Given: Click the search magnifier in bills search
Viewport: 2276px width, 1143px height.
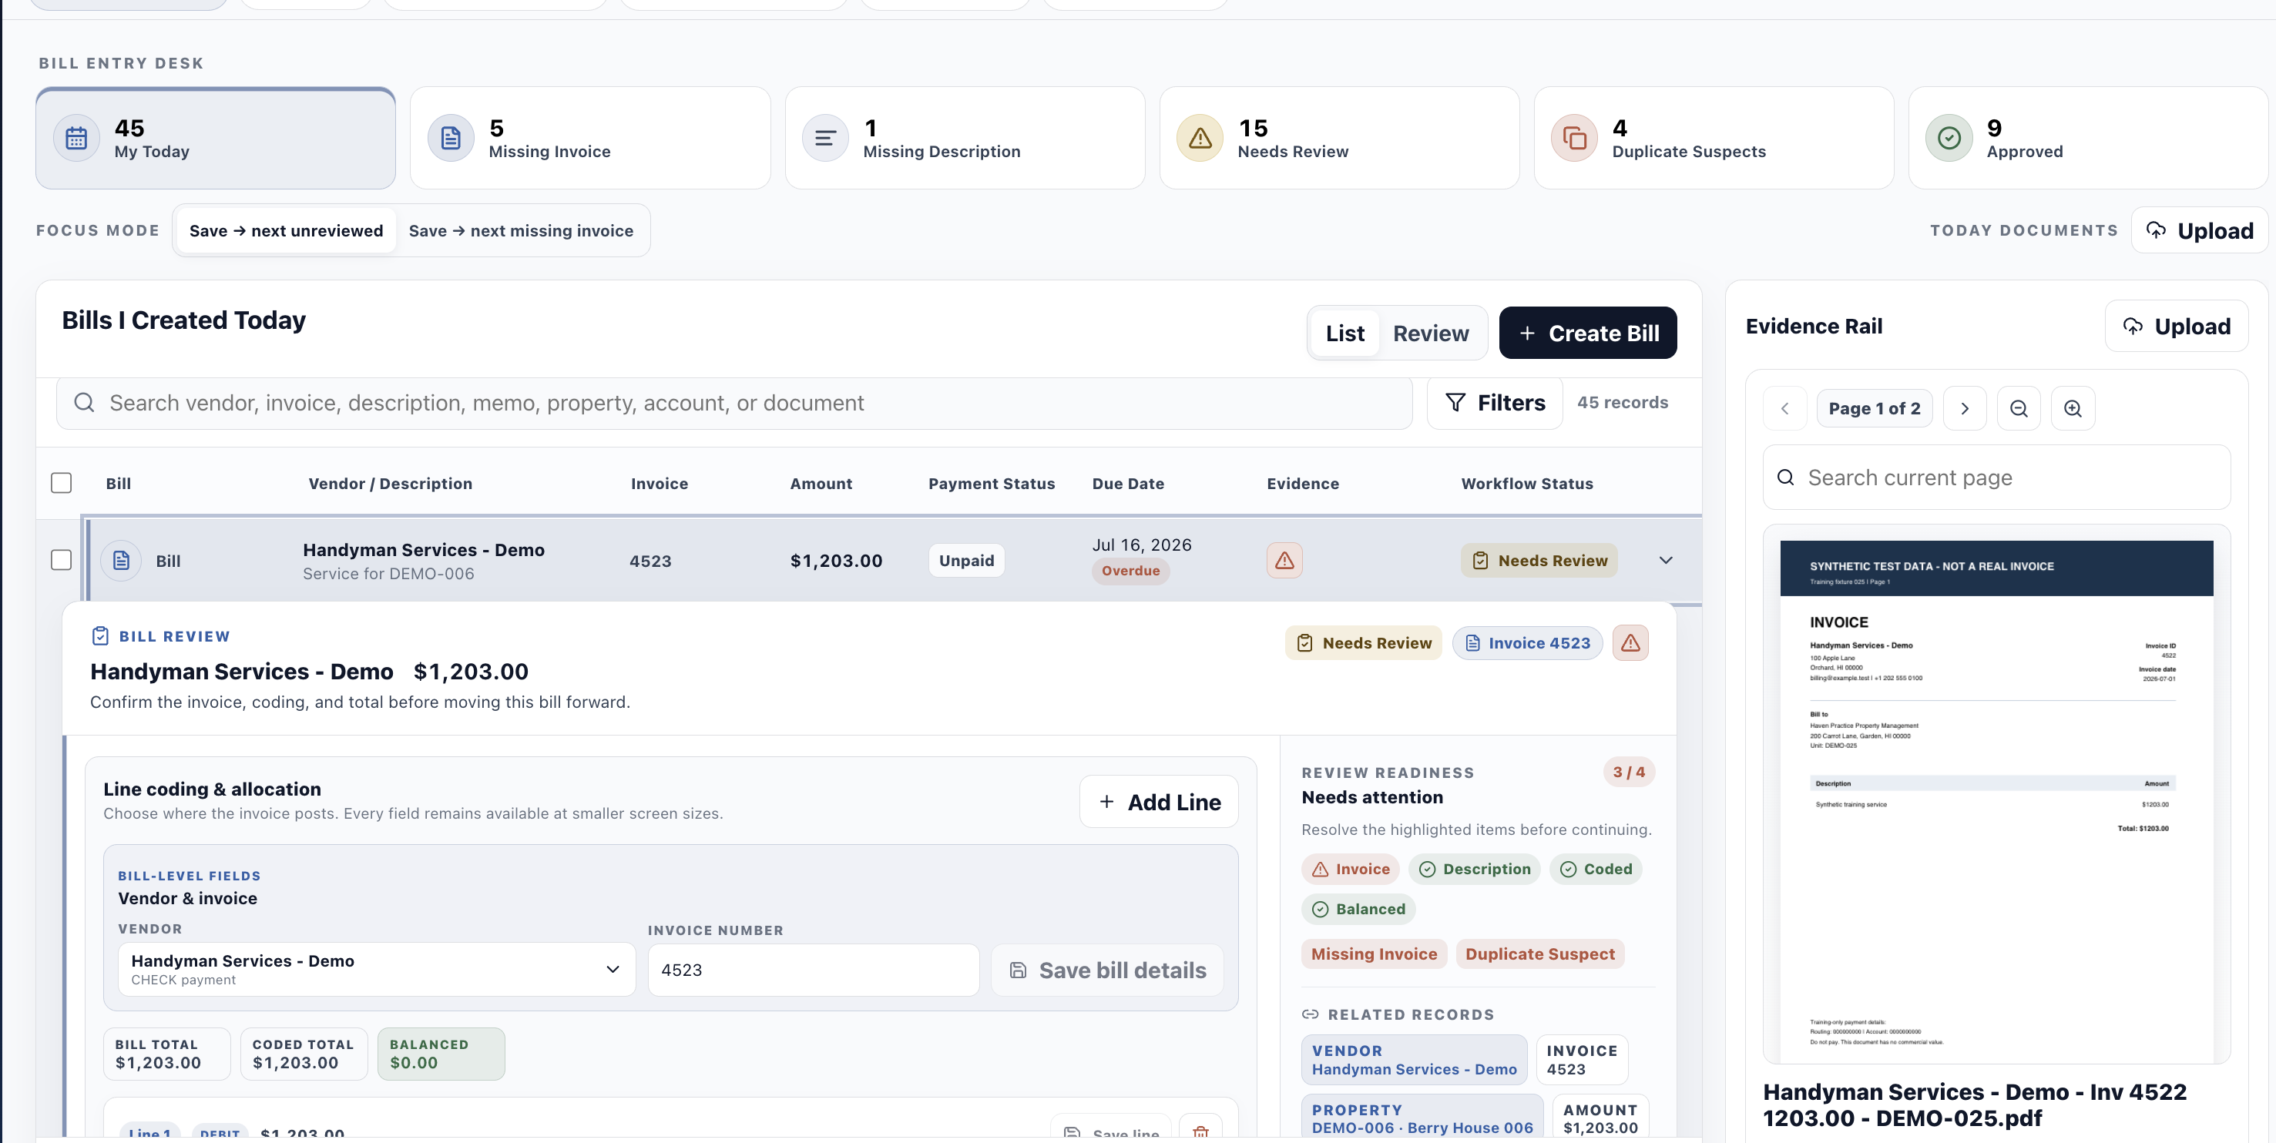Looking at the screenshot, I should tap(84, 403).
